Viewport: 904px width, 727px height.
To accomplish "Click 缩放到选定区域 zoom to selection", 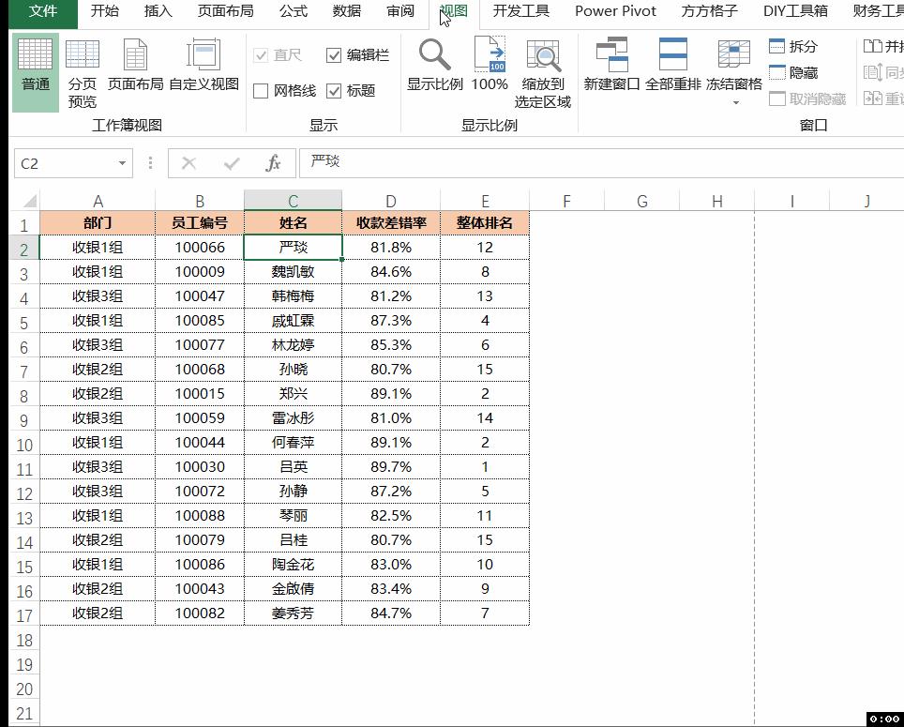I will 543,72.
